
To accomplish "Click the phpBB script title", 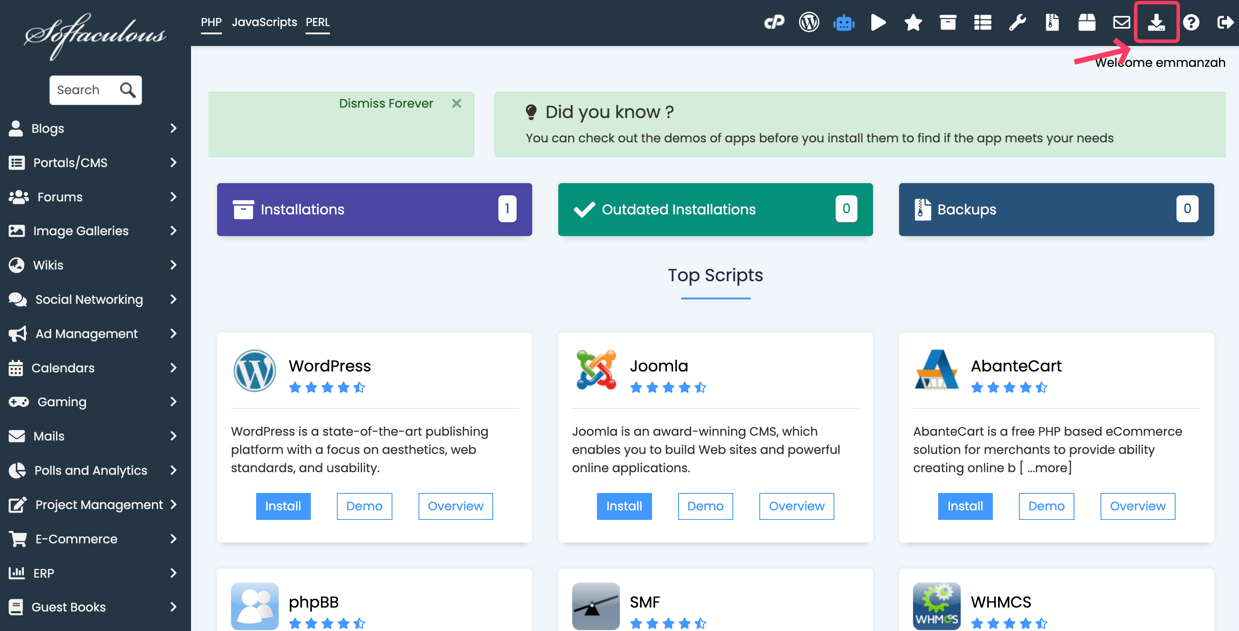I will [x=313, y=602].
